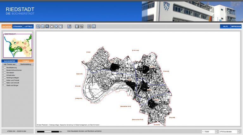Click the Stadt und Bürger label
Image resolution: width=243 pixels, height=135 pixels.
click(12, 85)
